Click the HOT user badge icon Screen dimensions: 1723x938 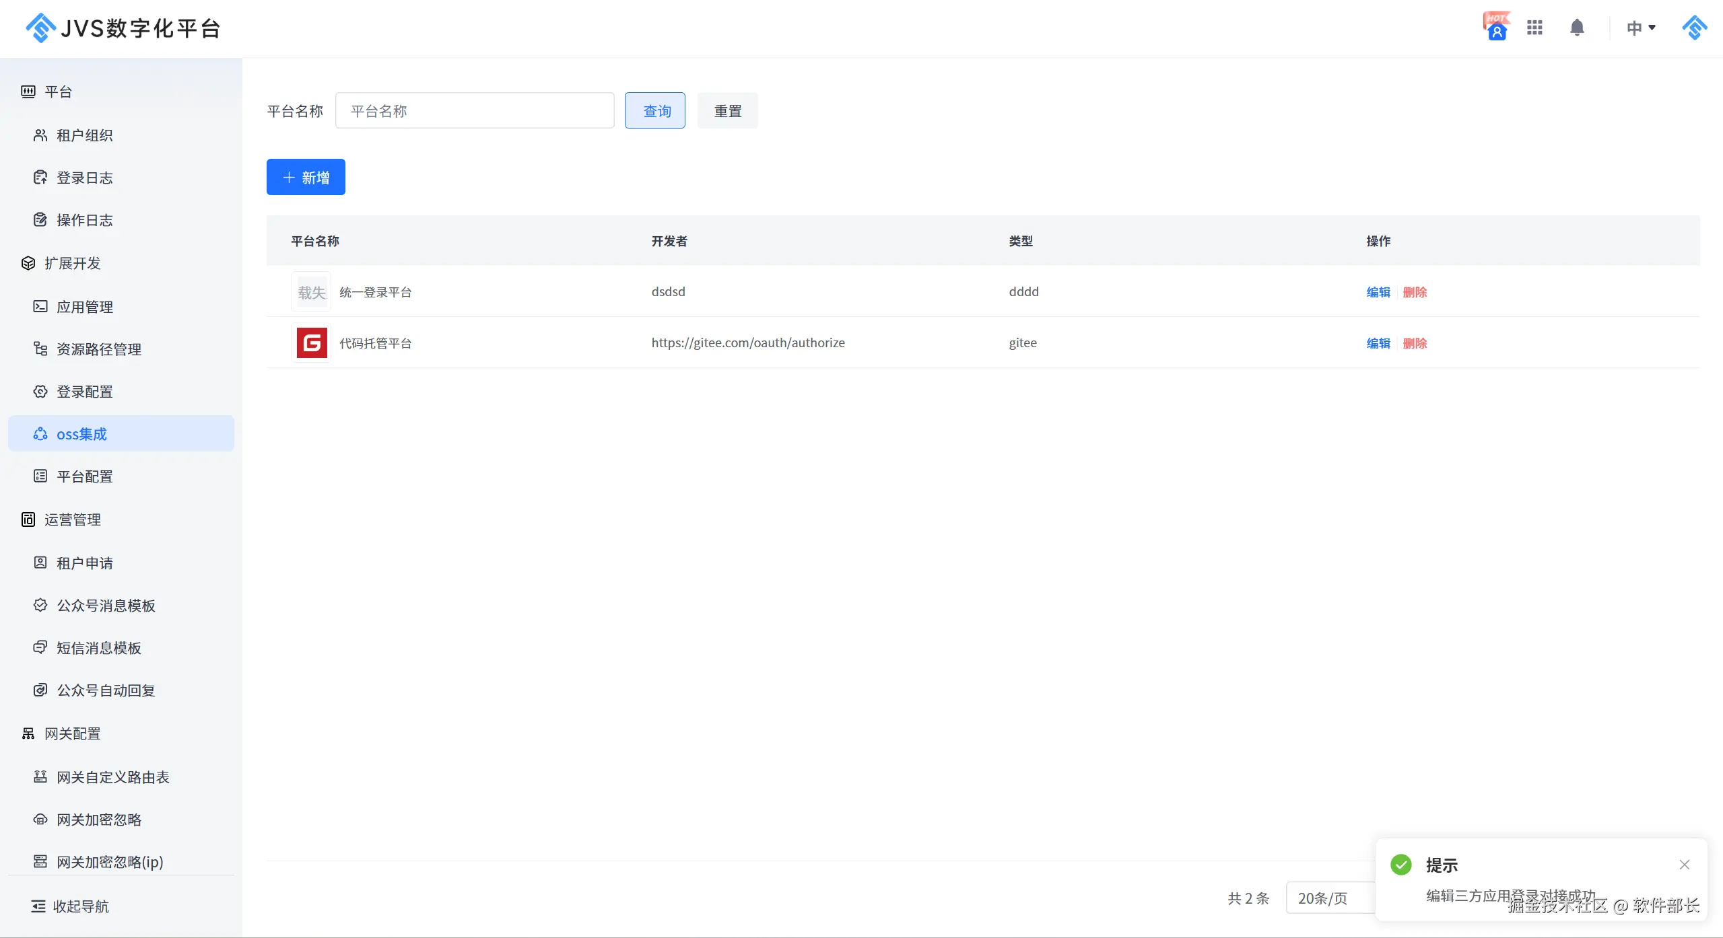coord(1496,28)
